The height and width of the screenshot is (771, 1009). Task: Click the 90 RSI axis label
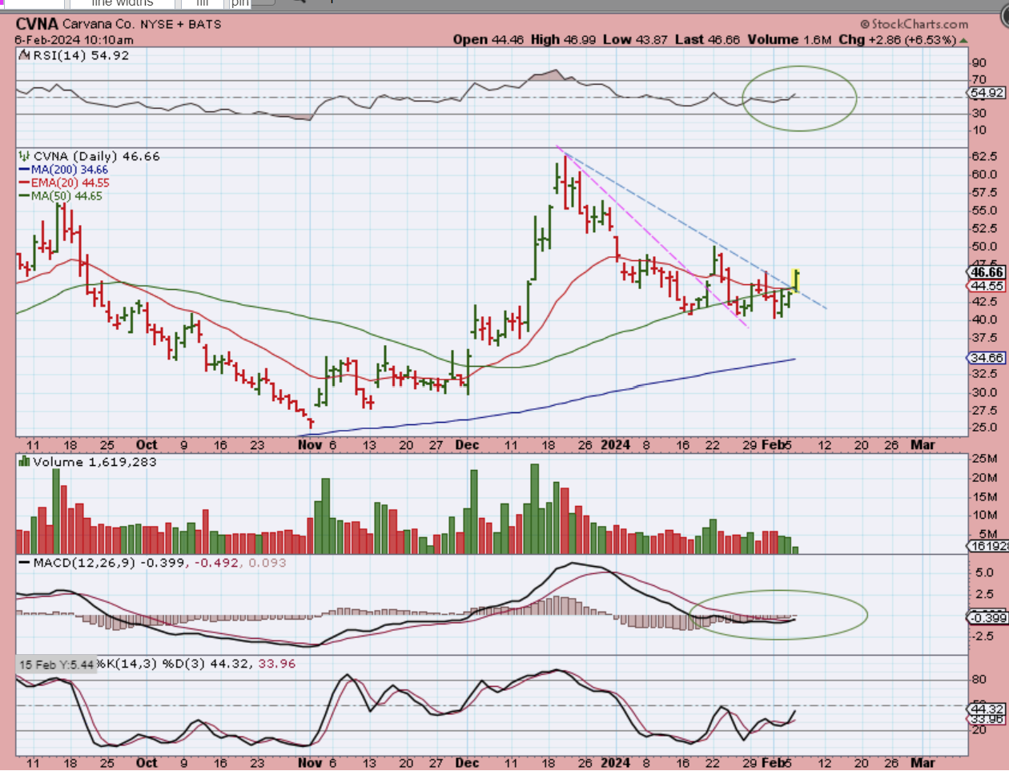pyautogui.click(x=979, y=62)
